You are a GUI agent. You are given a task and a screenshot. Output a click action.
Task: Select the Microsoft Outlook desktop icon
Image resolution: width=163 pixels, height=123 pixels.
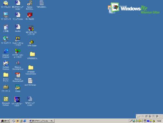[x=6, y=101]
